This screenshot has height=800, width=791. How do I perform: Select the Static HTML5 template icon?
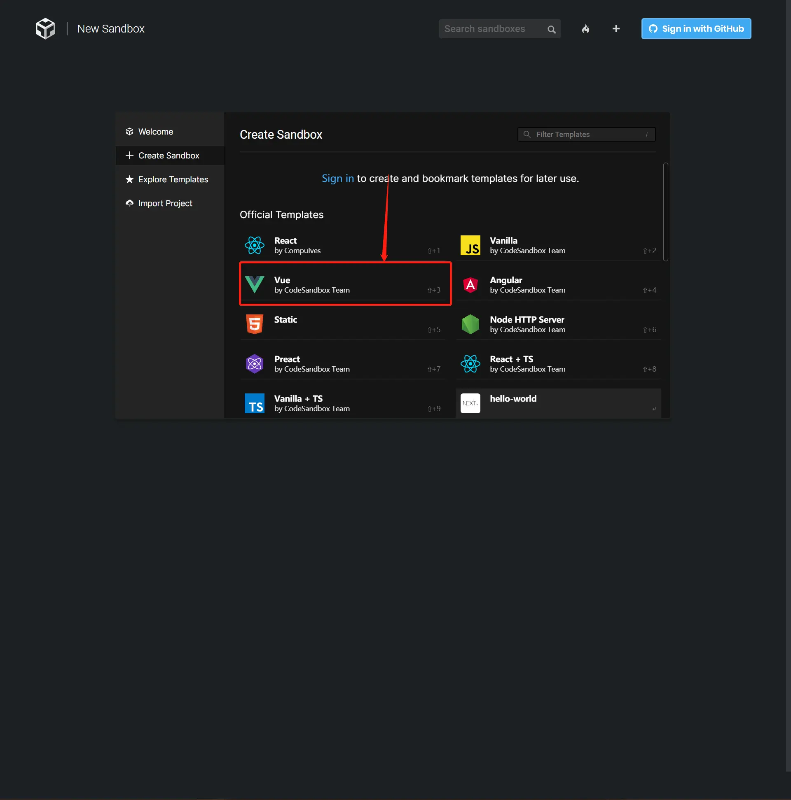pos(255,324)
